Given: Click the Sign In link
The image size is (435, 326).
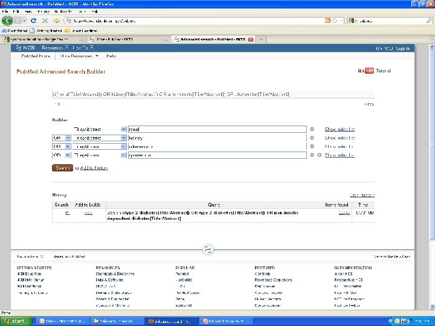Looking at the screenshot, I should 403,48.
